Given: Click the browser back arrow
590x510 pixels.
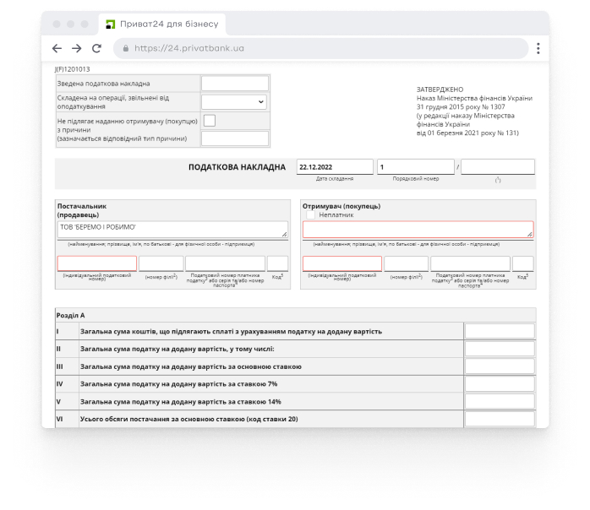Looking at the screenshot, I should click(57, 49).
